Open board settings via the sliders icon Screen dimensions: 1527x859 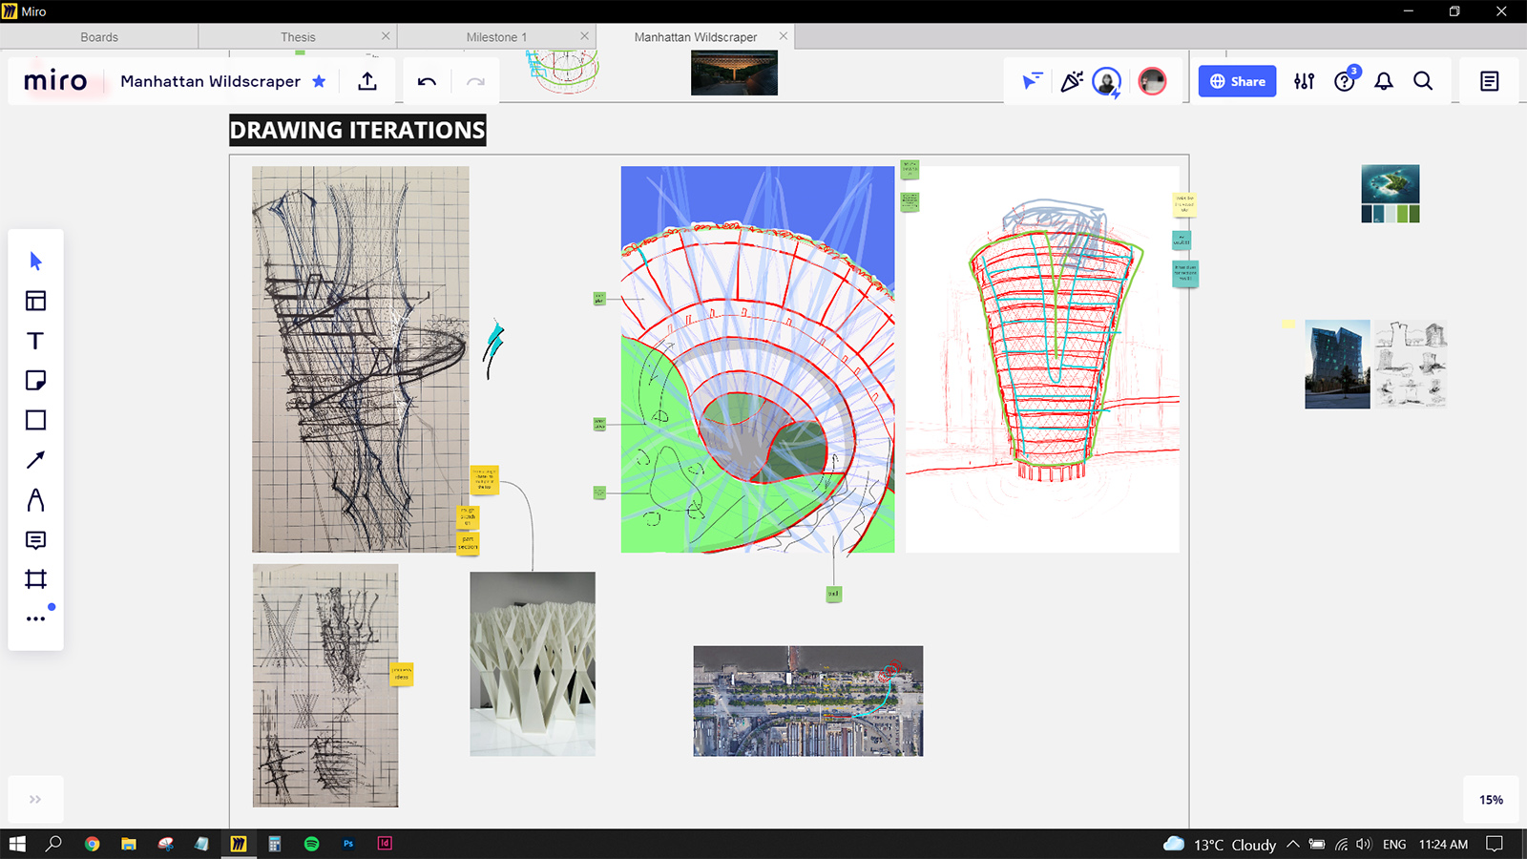(1304, 81)
